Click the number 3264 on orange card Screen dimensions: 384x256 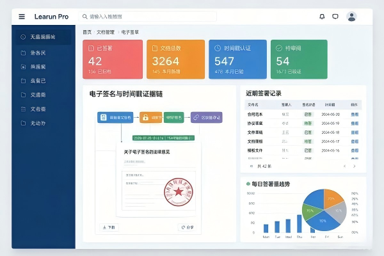pyautogui.click(x=166, y=61)
